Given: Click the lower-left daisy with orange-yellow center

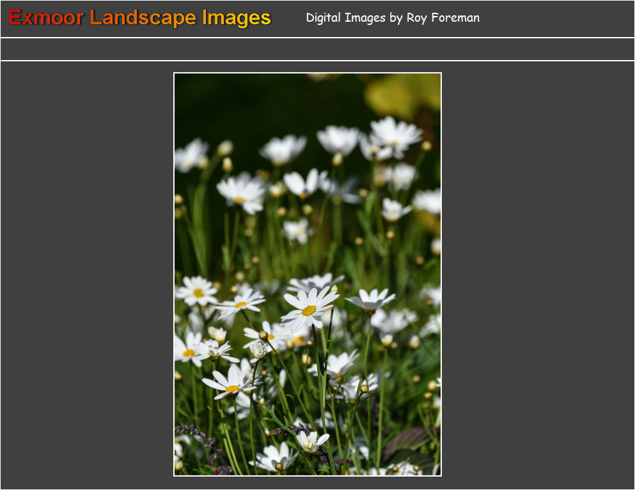Looking at the screenshot, I should tap(231, 383).
